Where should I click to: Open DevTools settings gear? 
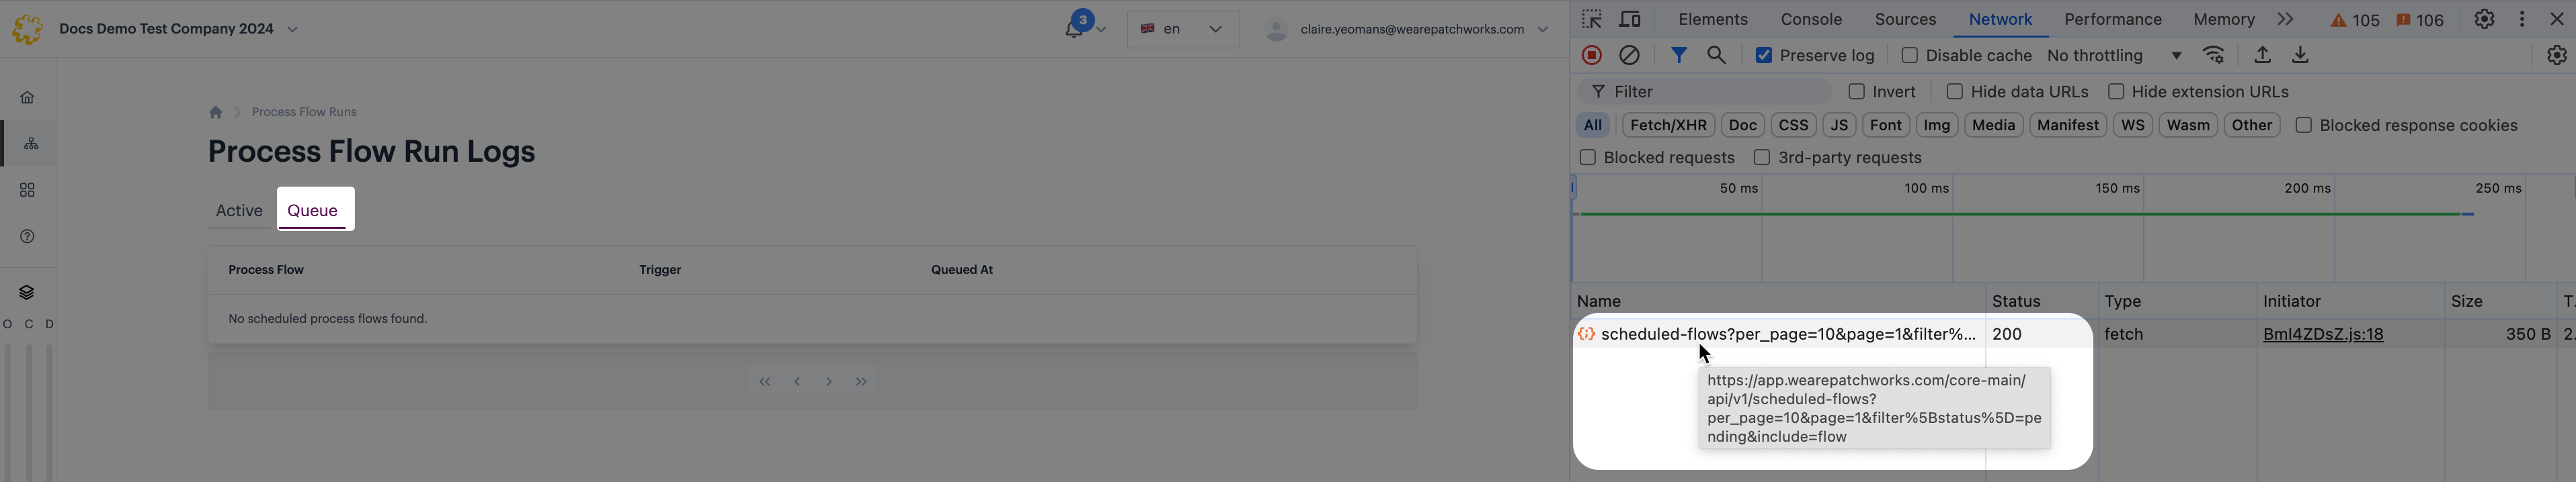(2484, 19)
